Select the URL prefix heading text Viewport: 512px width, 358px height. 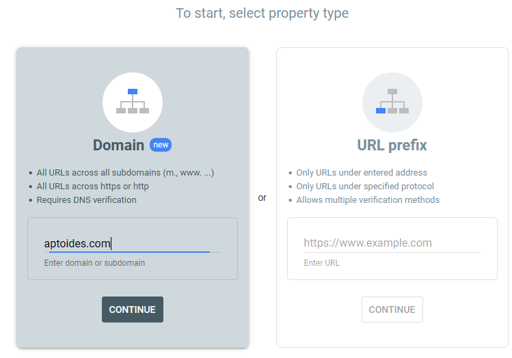(x=392, y=145)
